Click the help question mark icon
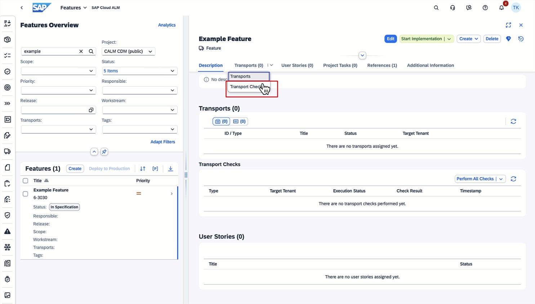This screenshot has height=304, width=535. point(485,8)
